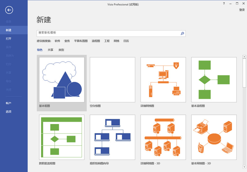Click the search magnifier icon

(182, 34)
